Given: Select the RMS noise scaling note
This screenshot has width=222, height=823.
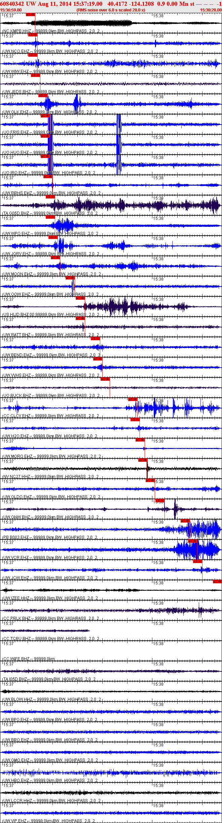Looking at the screenshot, I should pyautogui.click(x=111, y=10).
